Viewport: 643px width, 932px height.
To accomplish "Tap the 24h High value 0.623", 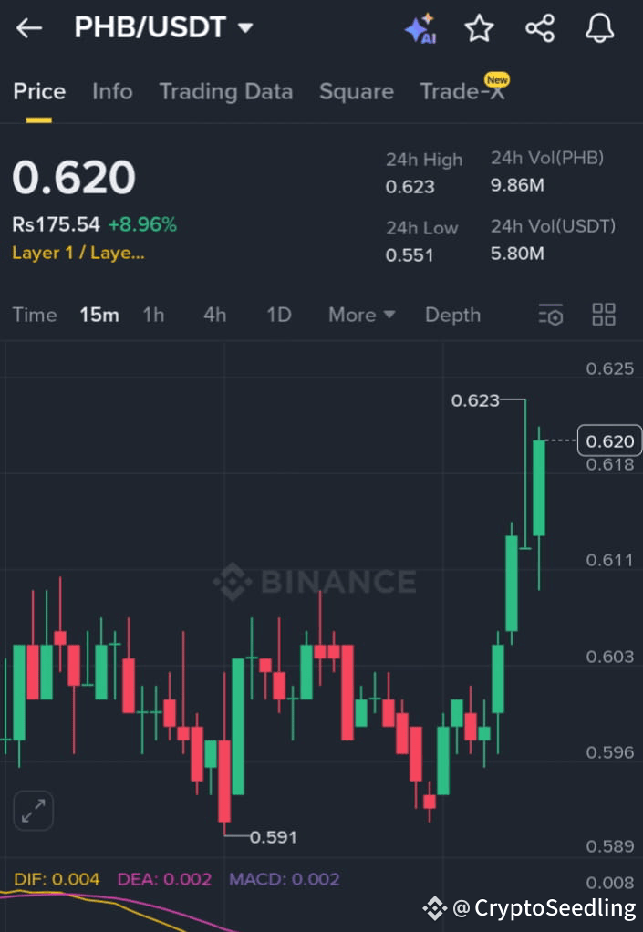I will click(410, 187).
